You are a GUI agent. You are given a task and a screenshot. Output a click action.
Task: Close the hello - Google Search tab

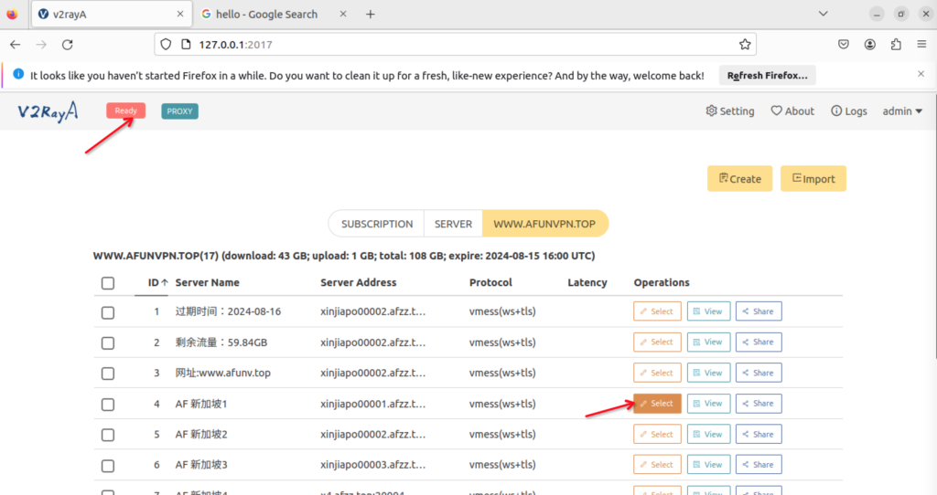pos(343,14)
